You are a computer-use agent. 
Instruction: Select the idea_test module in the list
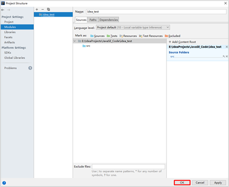coord(53,15)
